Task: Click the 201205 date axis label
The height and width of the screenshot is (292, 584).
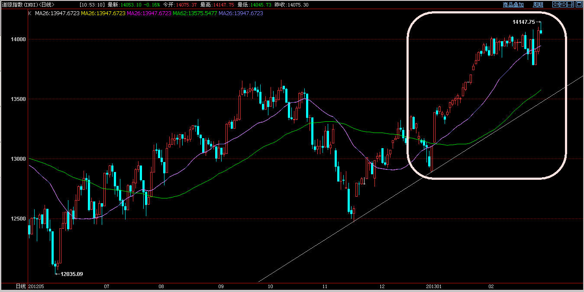Action: click(36, 286)
